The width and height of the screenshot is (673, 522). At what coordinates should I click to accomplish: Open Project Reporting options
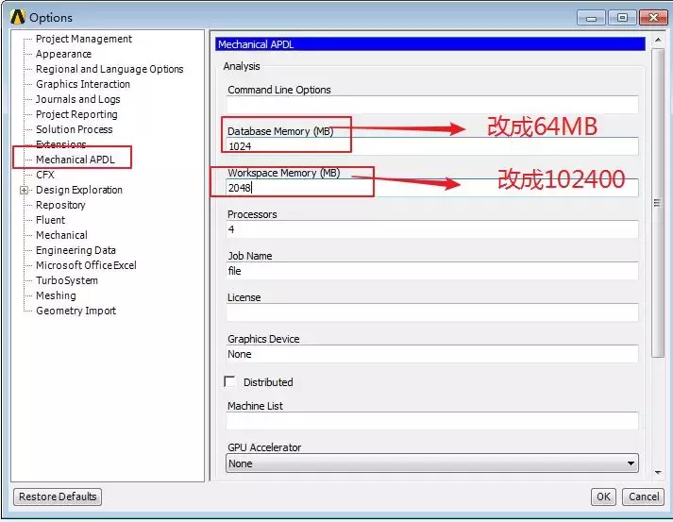[x=76, y=114]
